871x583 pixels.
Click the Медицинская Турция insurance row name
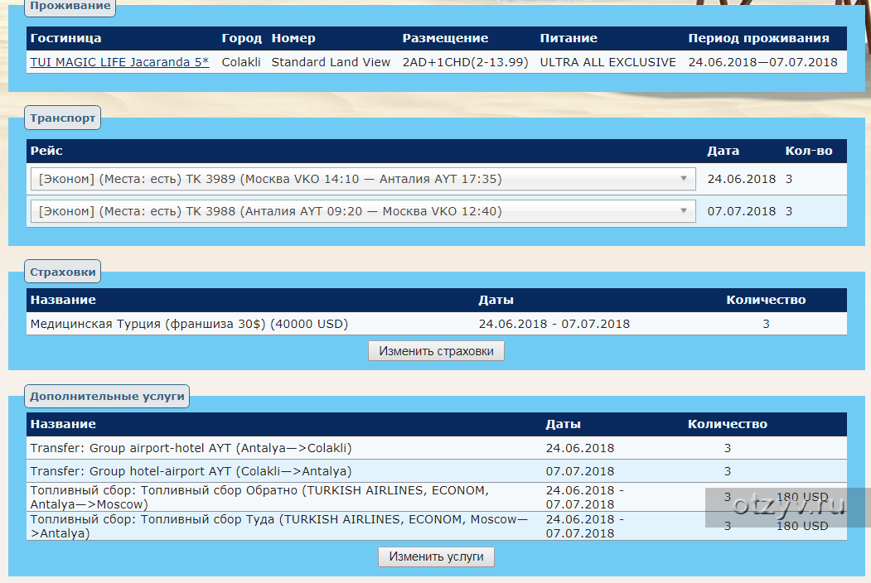189,324
